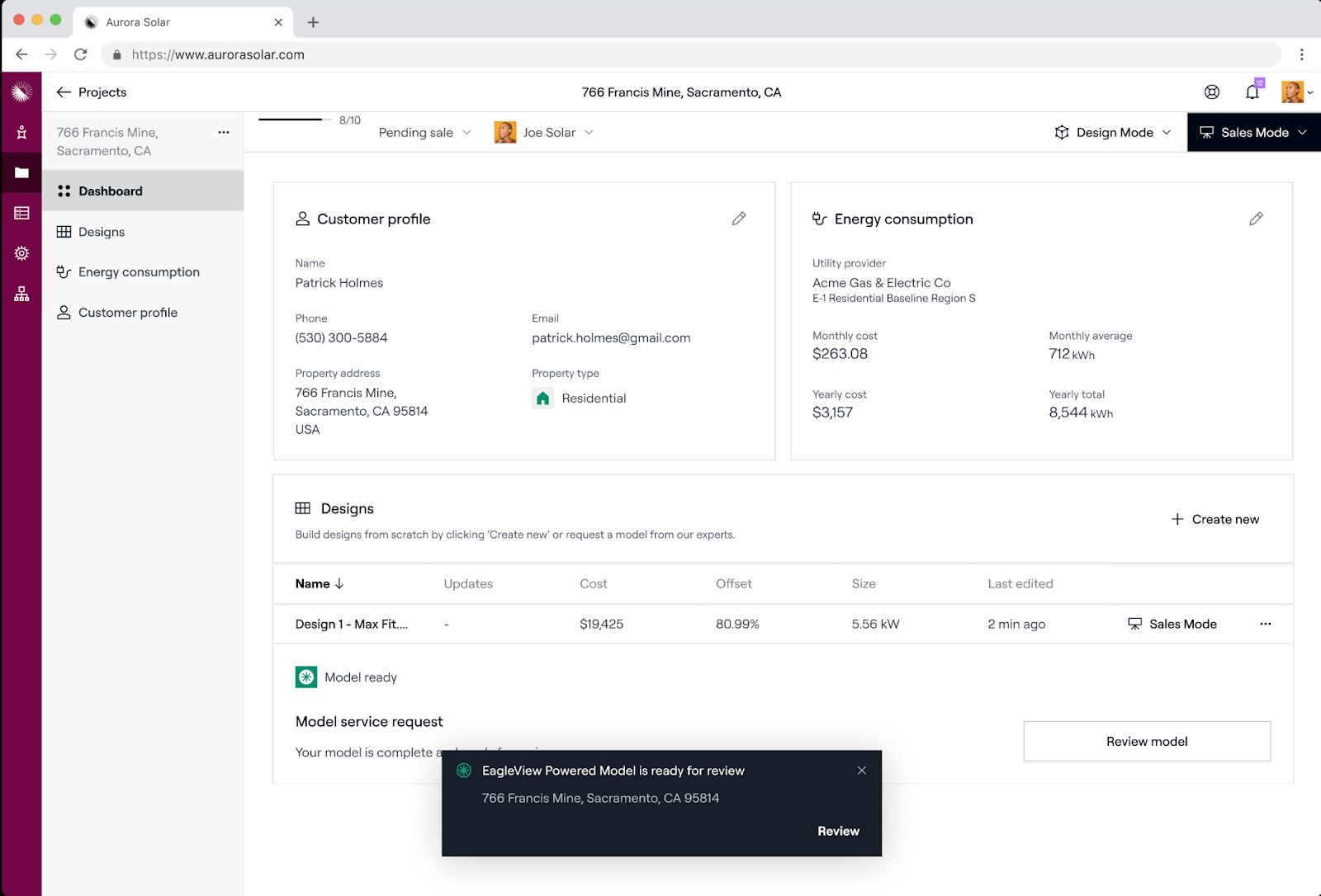Screen dimensions: 1321x896
Task: Open the settings gear in left rail
Action: point(21,253)
